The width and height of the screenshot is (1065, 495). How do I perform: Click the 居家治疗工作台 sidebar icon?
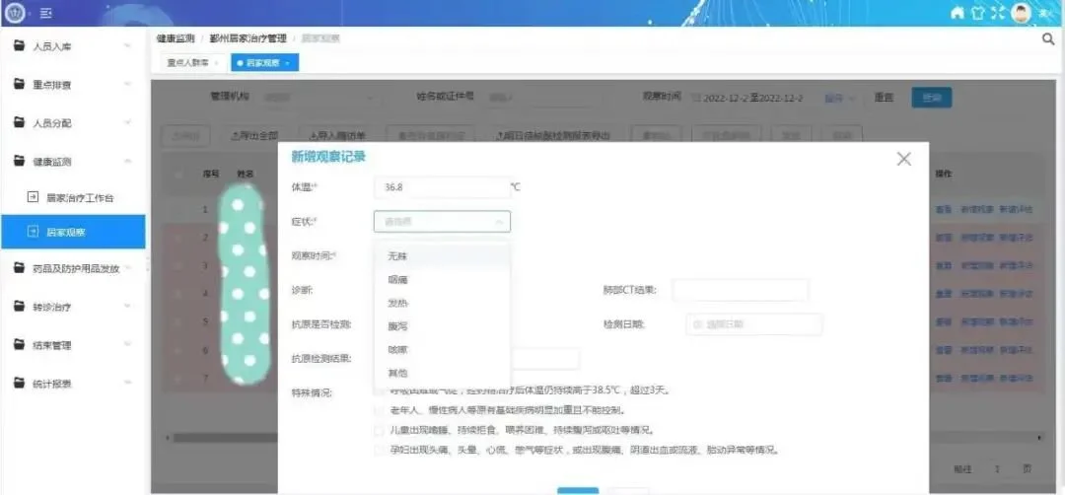[32, 197]
